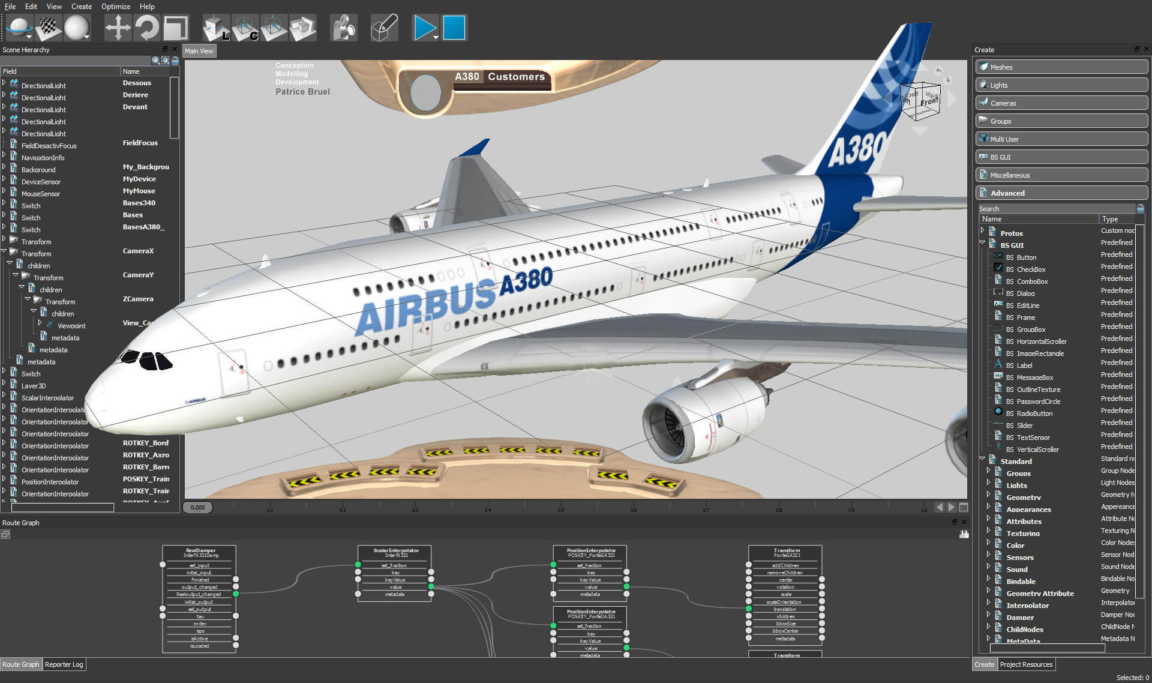The height and width of the screenshot is (683, 1152).
Task: Click the pencil and cube edit icon
Action: click(384, 28)
